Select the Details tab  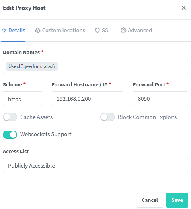[14, 30]
